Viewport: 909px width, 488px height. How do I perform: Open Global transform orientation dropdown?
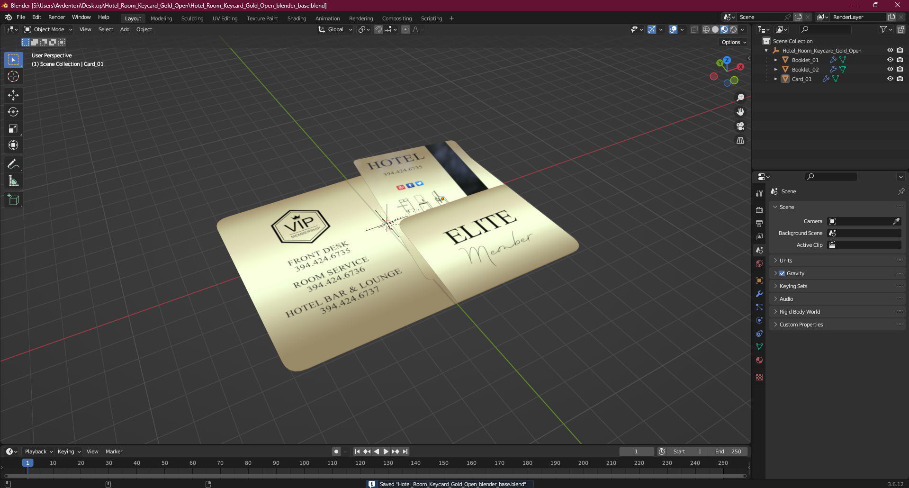point(335,29)
